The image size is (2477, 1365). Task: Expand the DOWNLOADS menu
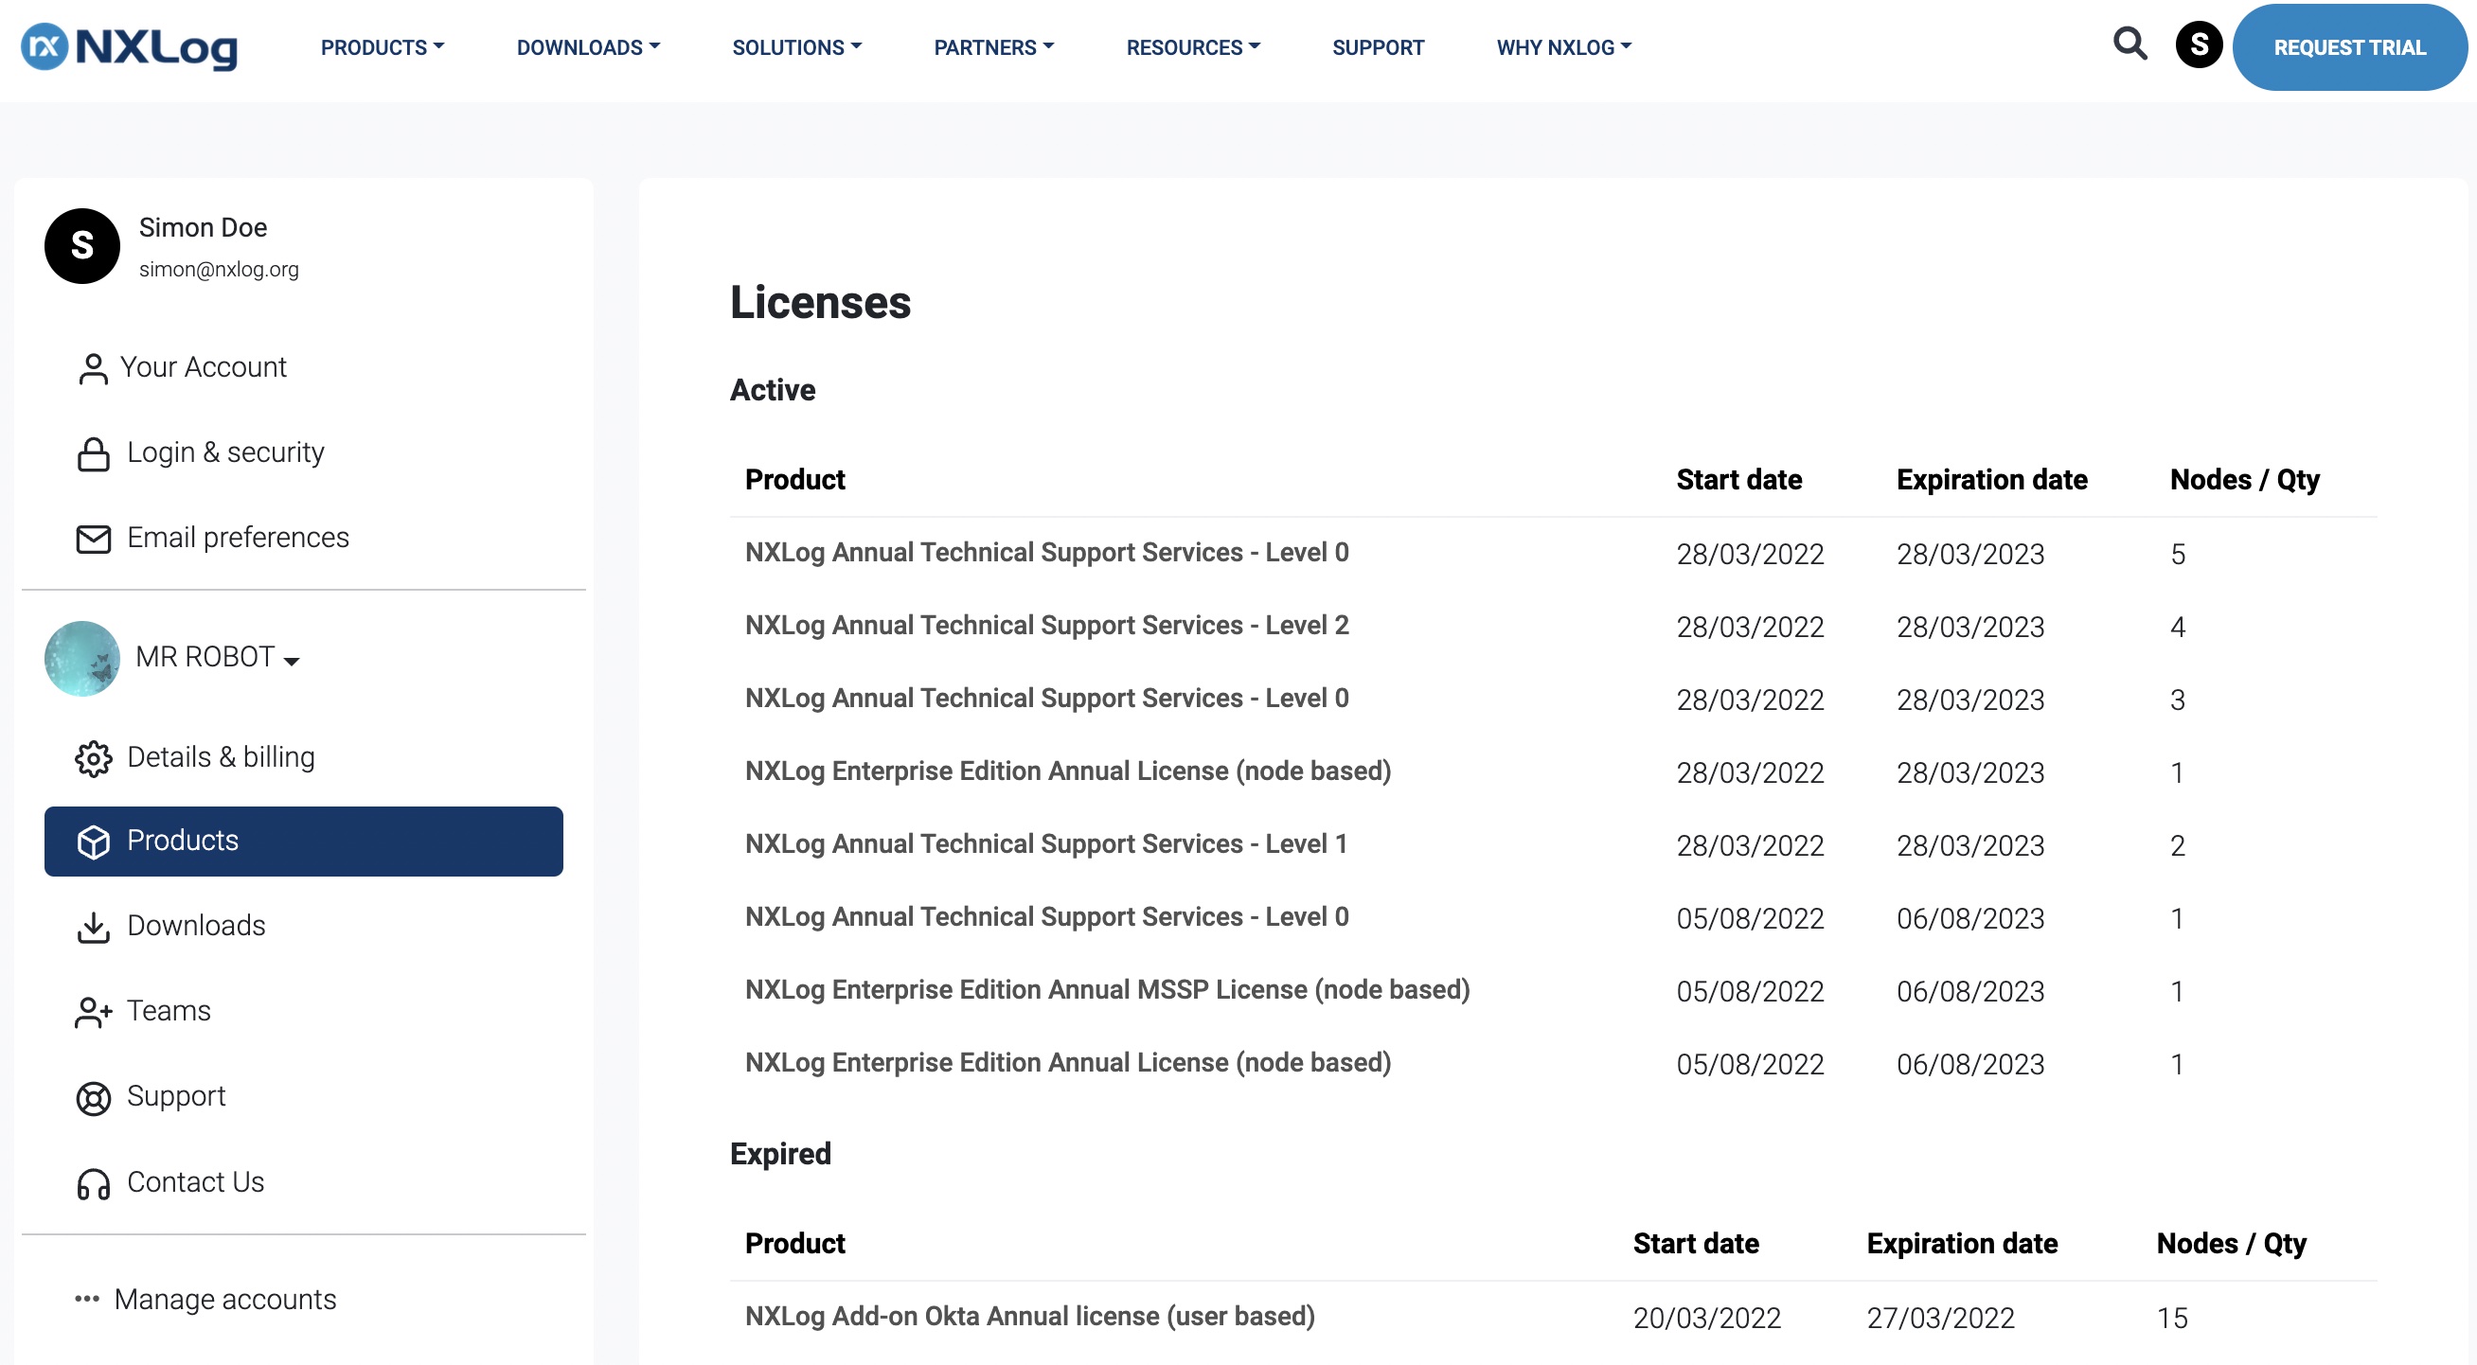pyautogui.click(x=589, y=47)
